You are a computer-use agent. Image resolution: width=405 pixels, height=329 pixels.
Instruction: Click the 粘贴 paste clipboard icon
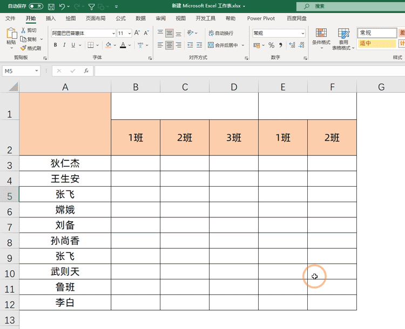pyautogui.click(x=11, y=33)
